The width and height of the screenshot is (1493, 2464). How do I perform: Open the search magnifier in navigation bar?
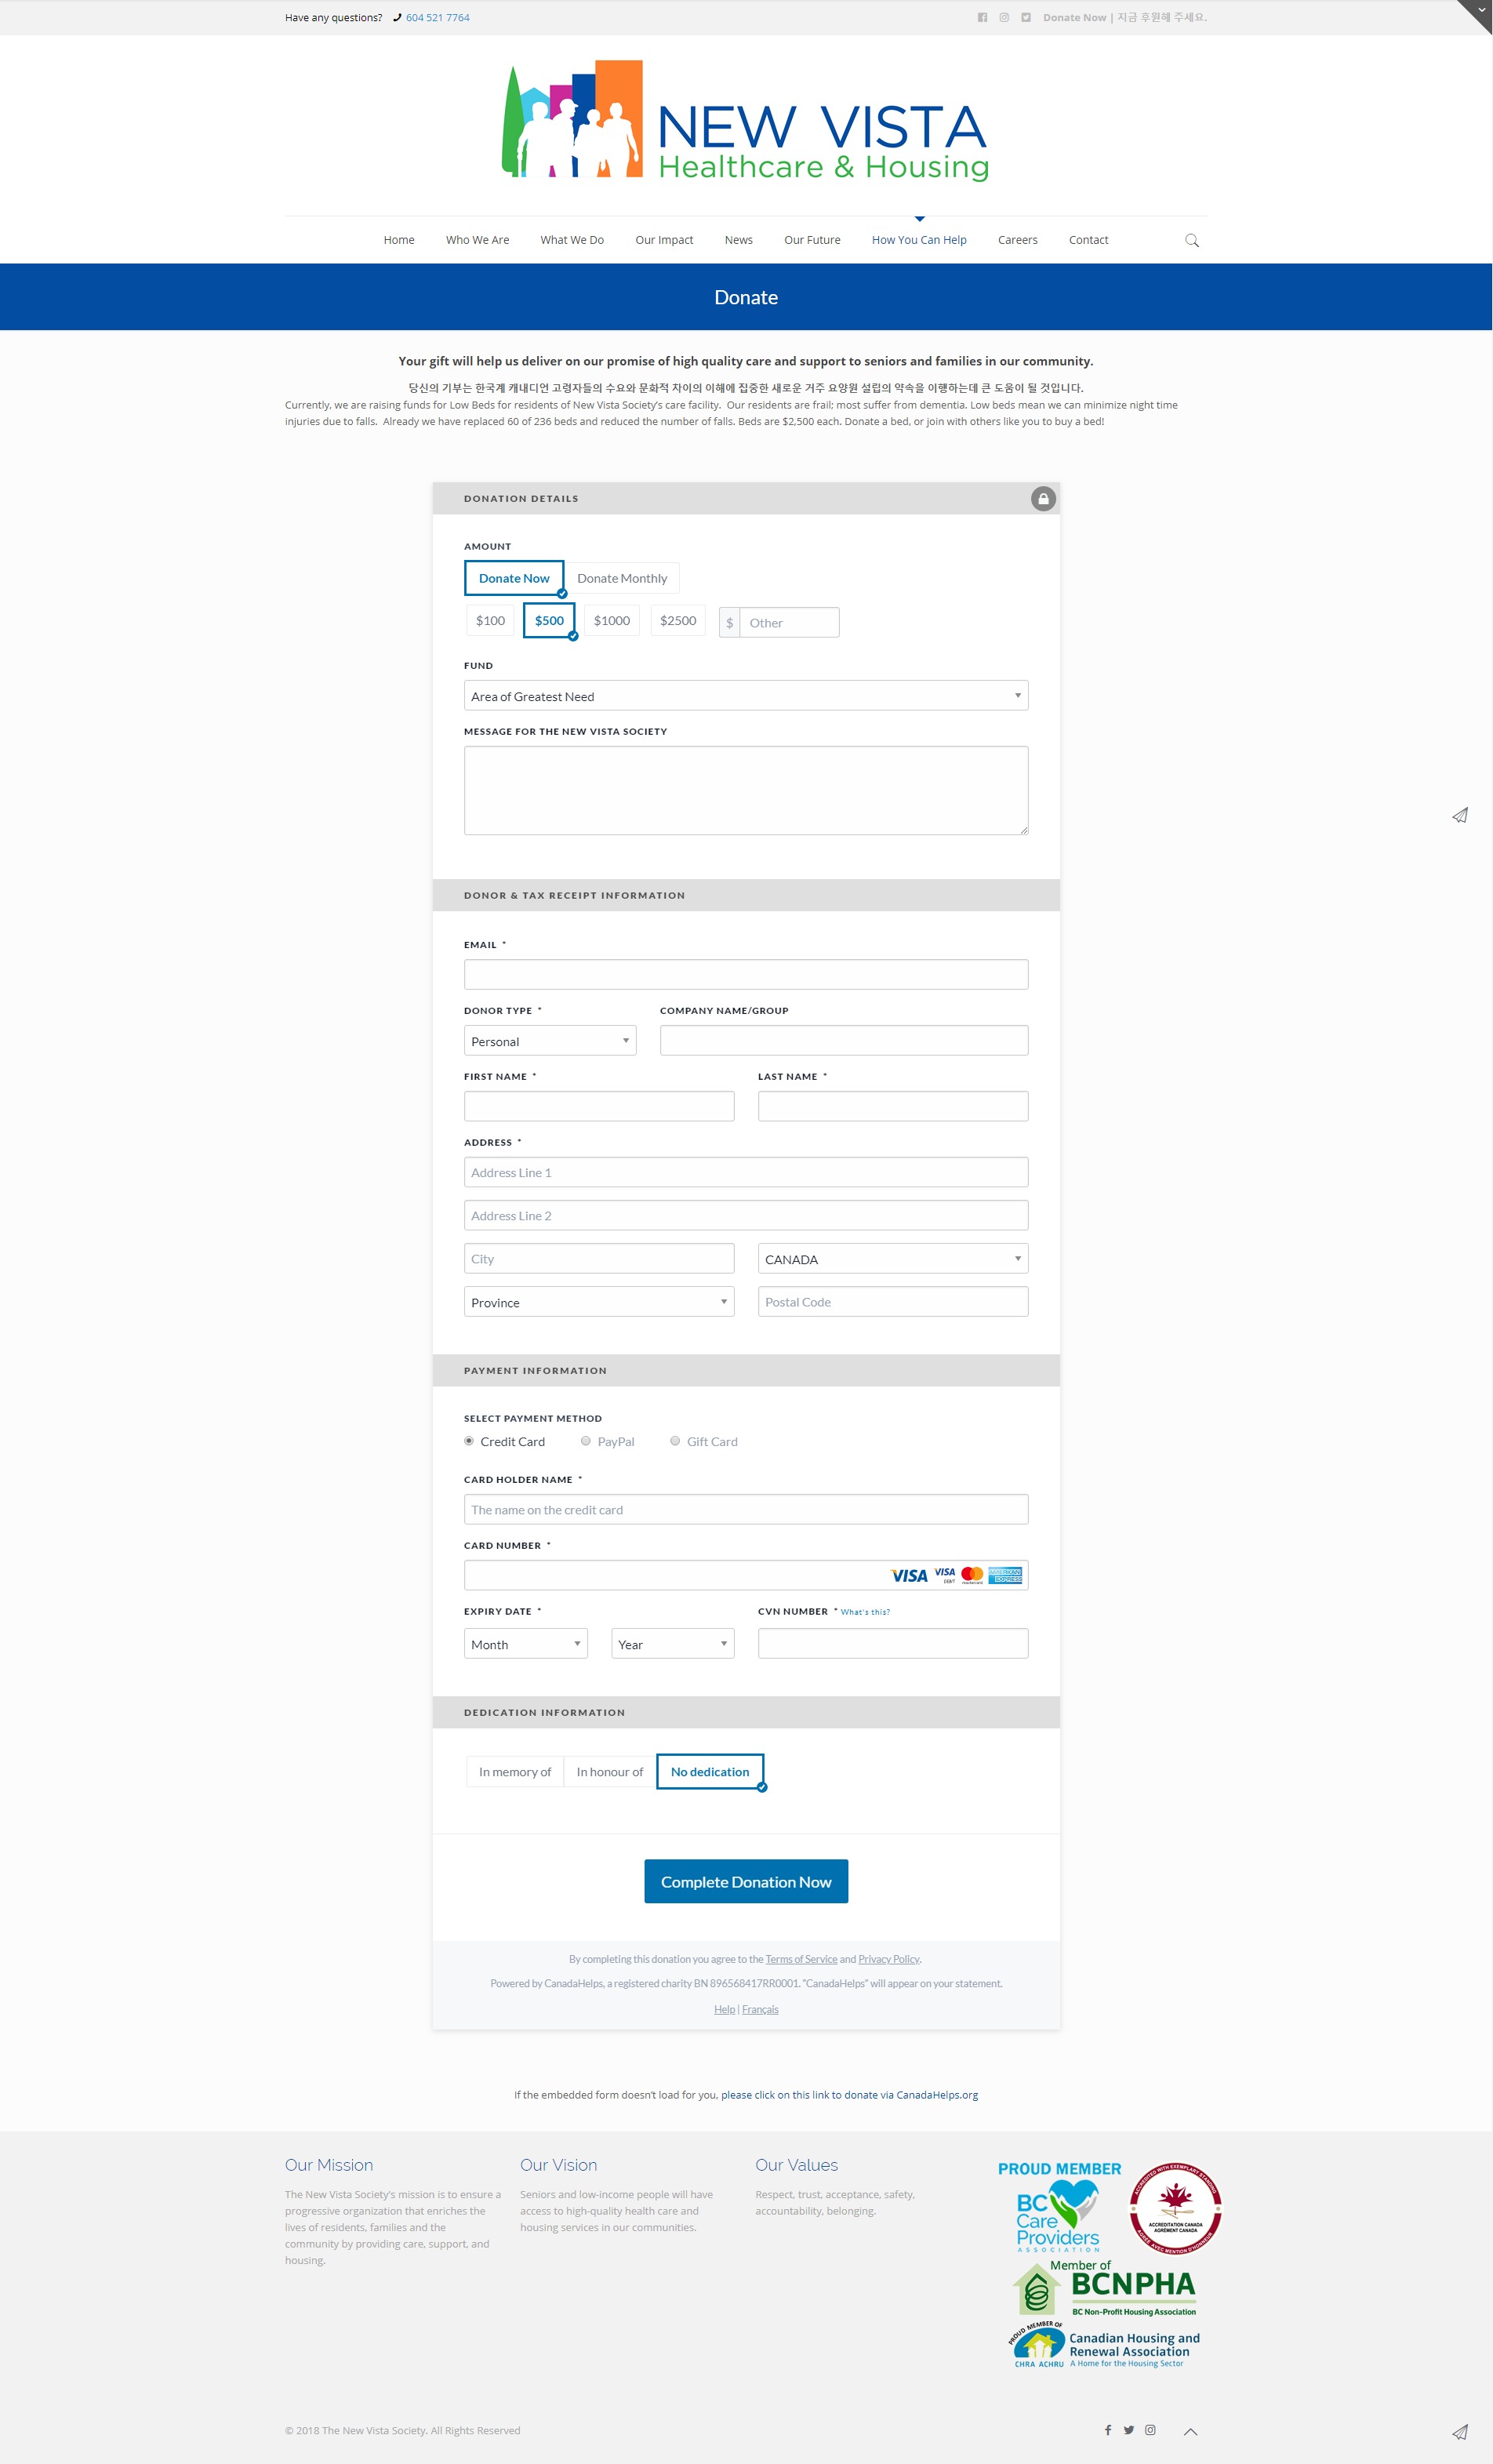(1191, 240)
